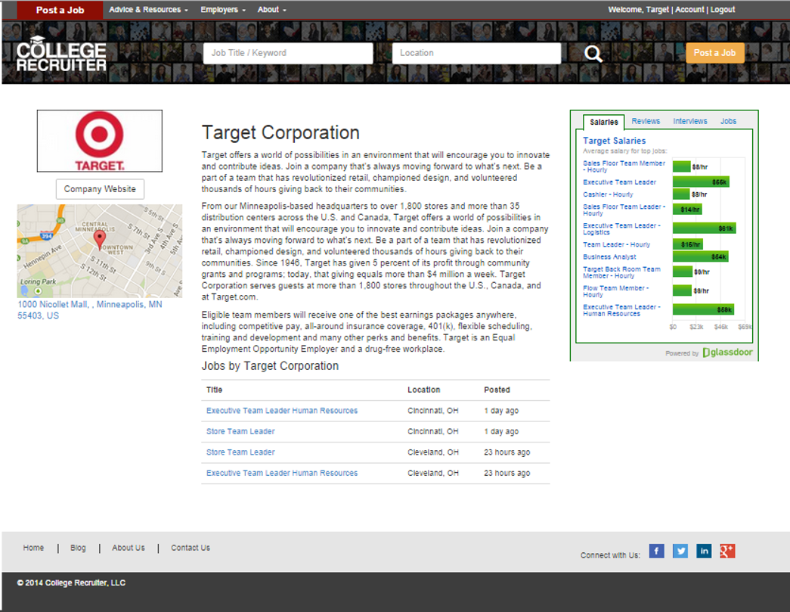
Task: Select the Salaries tab
Action: [603, 122]
